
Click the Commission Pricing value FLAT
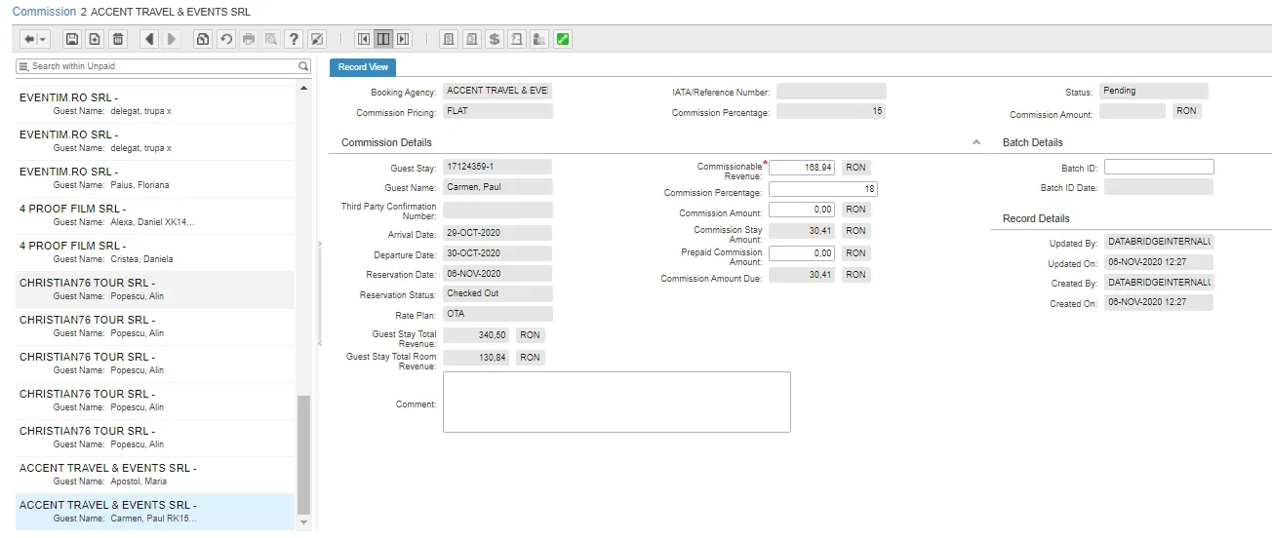pos(497,111)
